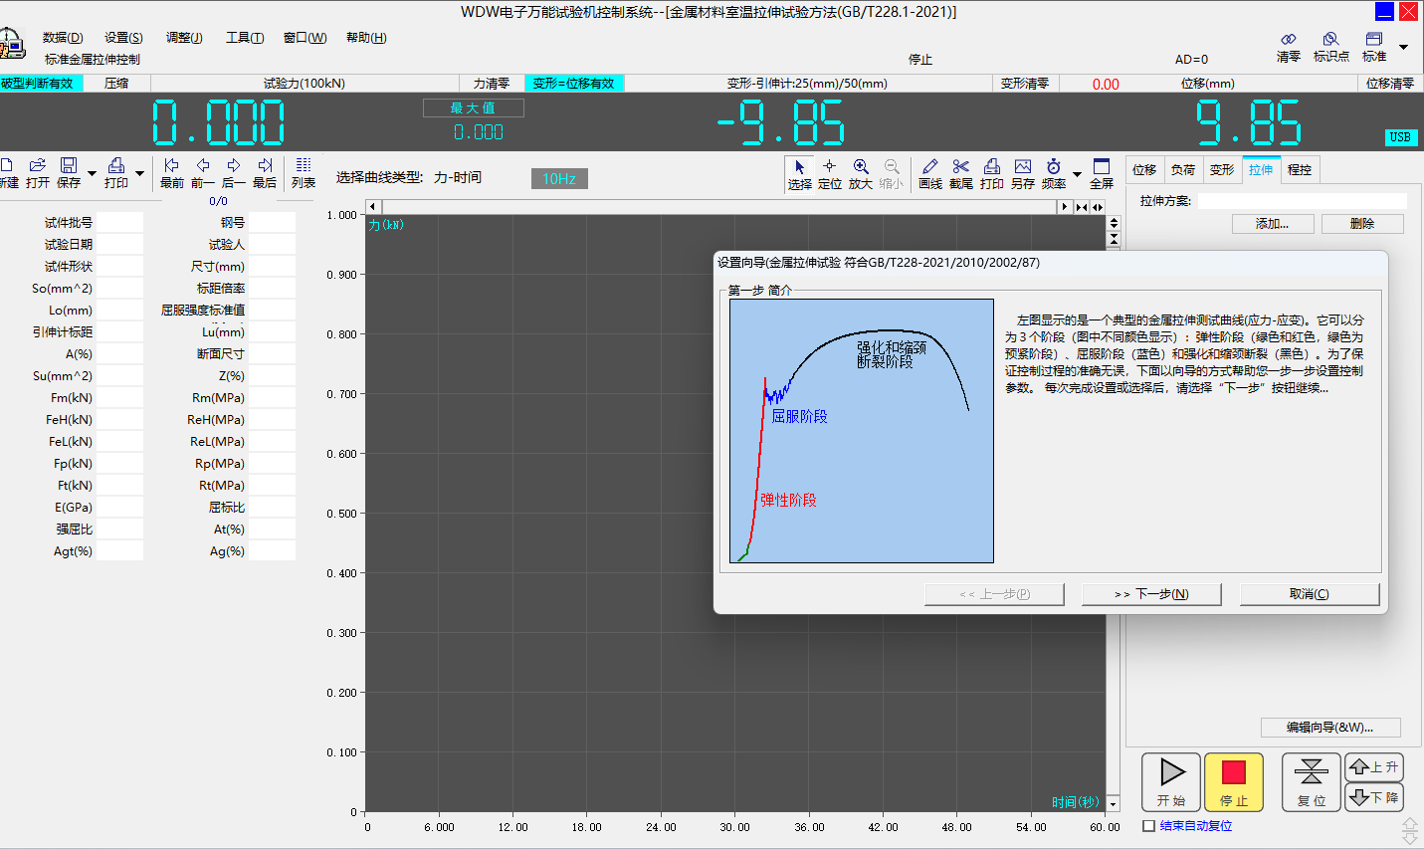Toggle the 破型判断有效 status indicator
Screen dimensions: 1424x849
pos(40,84)
